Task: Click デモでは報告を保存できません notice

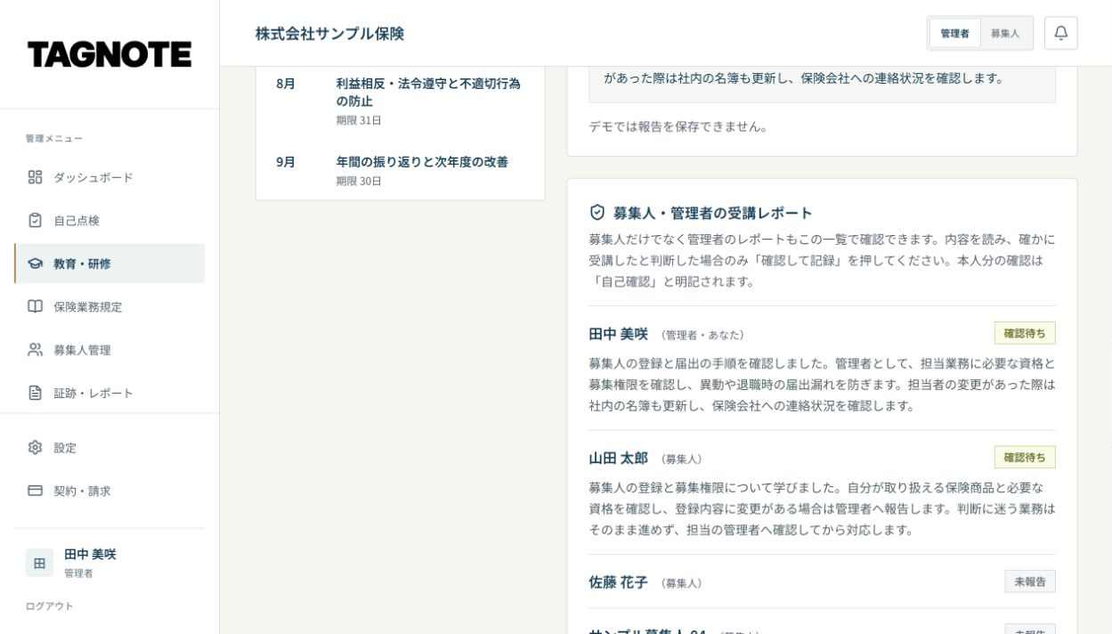Action: click(x=678, y=126)
